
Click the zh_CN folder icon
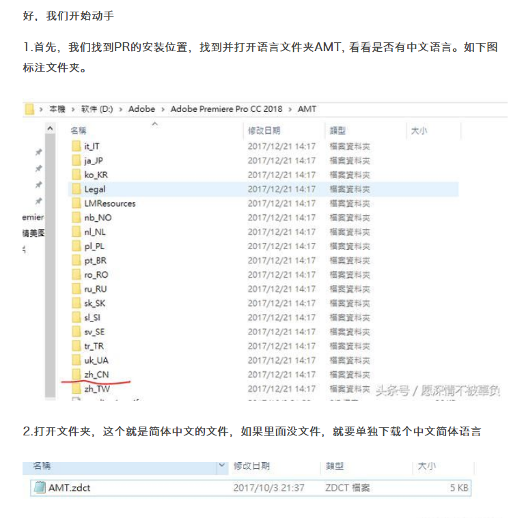76,374
